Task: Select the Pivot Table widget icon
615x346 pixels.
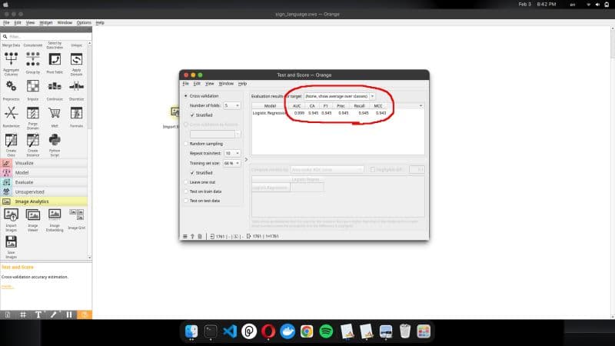Action: [x=55, y=59]
